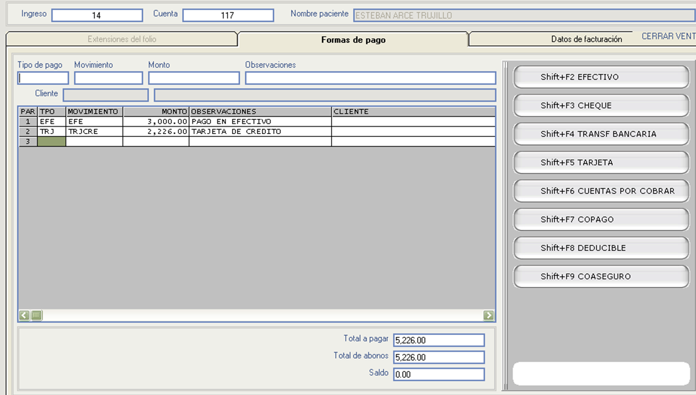Click into the Movimiento input field
The height and width of the screenshot is (395, 696).
pyautogui.click(x=109, y=78)
